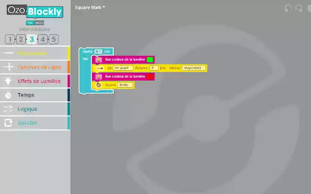This screenshot has height=194, width=311.
Task: Open the 'moyen(ne)' vitesse dropdown
Action: pos(194,68)
